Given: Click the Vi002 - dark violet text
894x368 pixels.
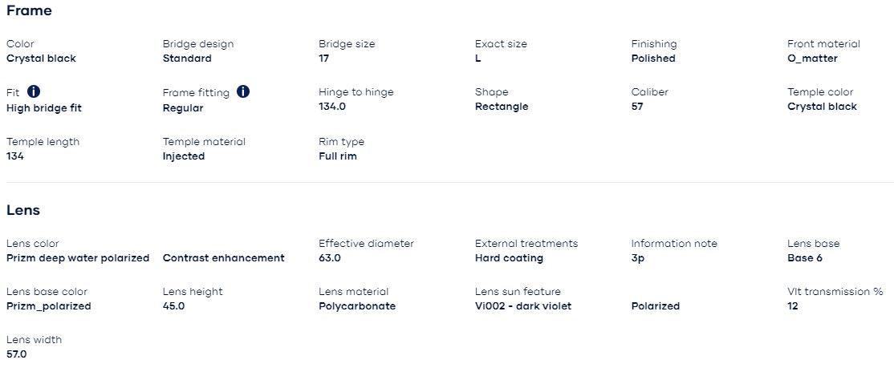Looking at the screenshot, I should point(522,306).
